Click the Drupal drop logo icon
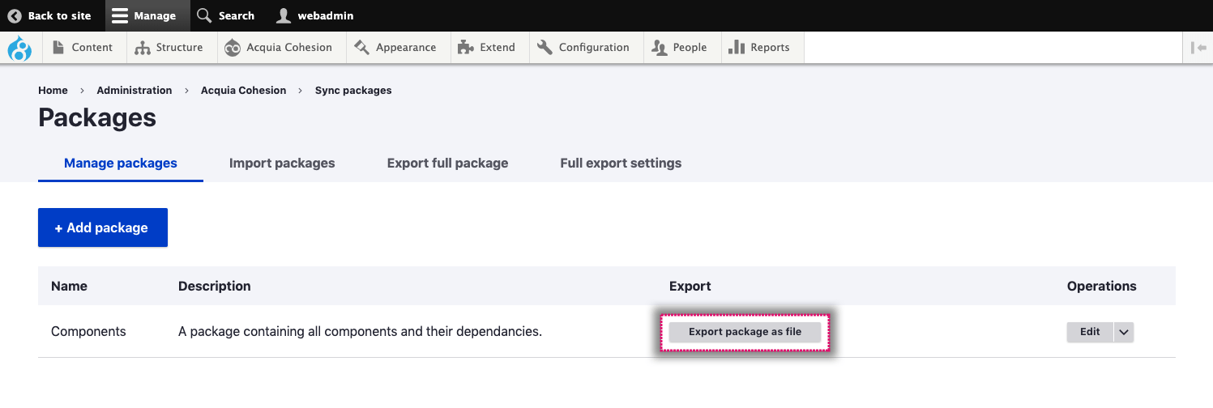The image size is (1213, 408). 19,48
